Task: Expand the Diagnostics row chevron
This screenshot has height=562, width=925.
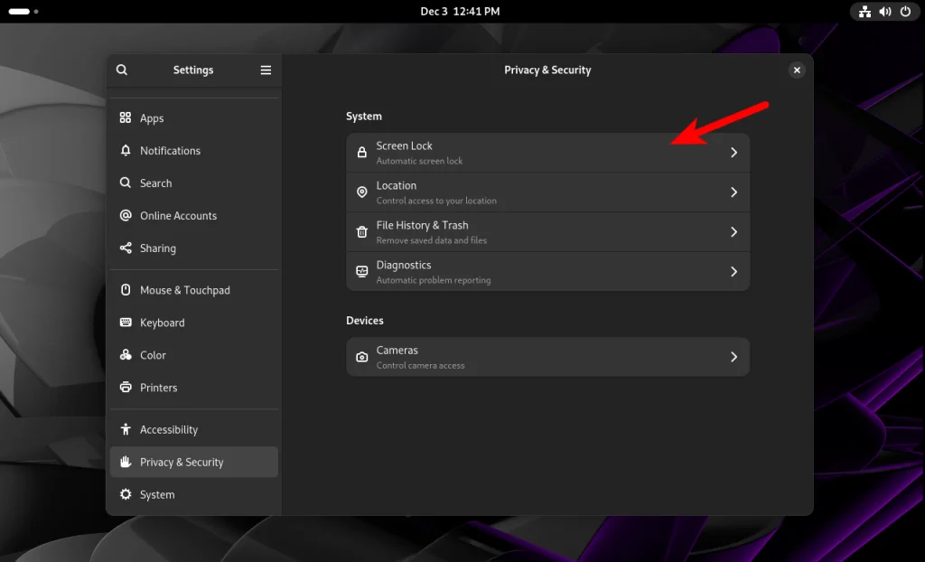Action: coord(733,271)
